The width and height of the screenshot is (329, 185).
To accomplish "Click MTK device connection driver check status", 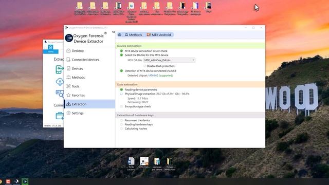I will click(x=121, y=51).
